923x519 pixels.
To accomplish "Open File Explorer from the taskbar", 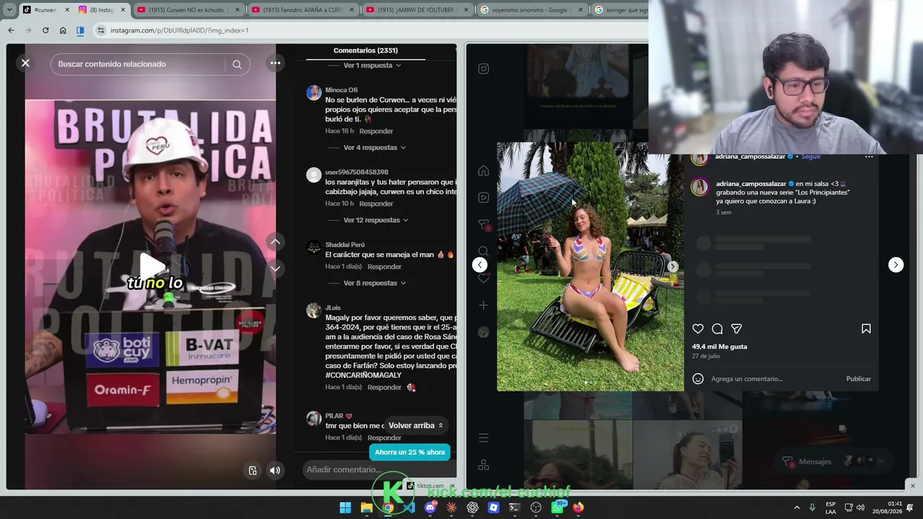I will click(366, 507).
